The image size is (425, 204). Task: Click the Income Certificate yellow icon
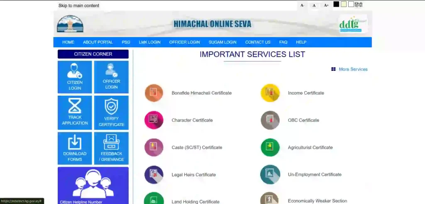tap(270, 93)
